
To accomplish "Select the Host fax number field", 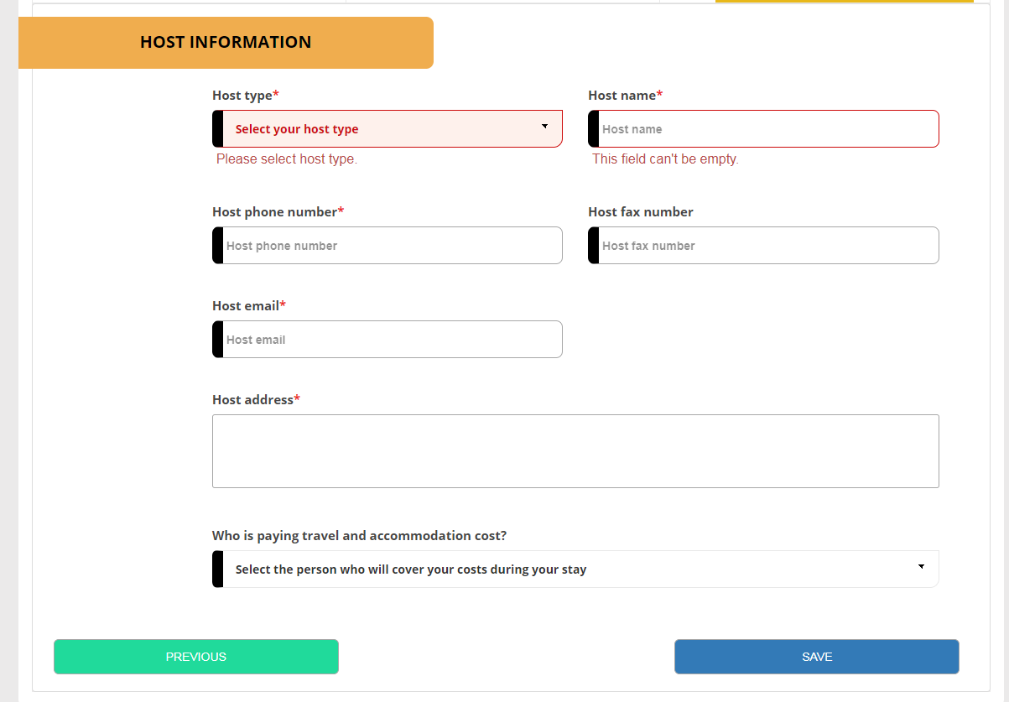I will 767,246.
